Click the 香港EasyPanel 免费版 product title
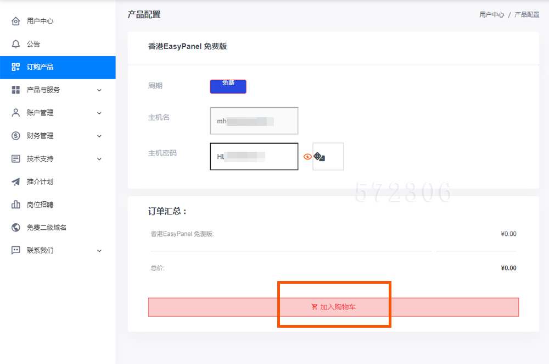 point(187,46)
